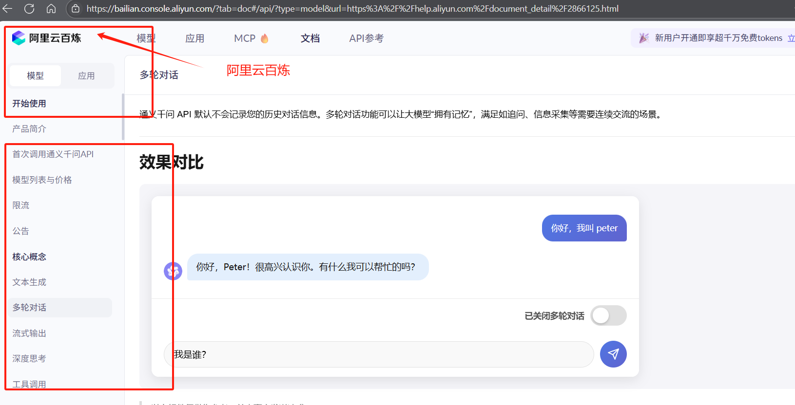Click the browser address bar URL
Screen dimensions: 795x405
tap(352, 9)
